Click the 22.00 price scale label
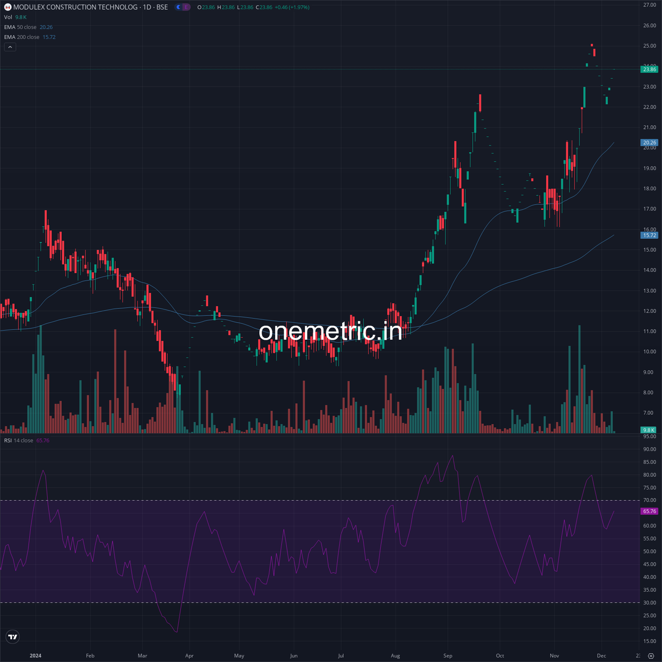Screen dimensions: 662x662 [649, 107]
